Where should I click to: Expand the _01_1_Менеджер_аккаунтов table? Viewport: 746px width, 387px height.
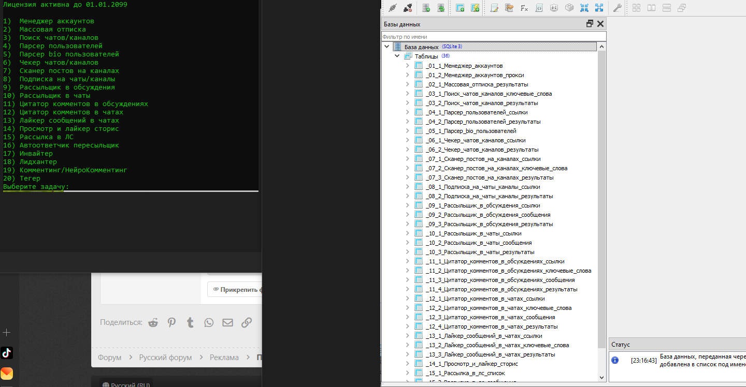coord(407,66)
